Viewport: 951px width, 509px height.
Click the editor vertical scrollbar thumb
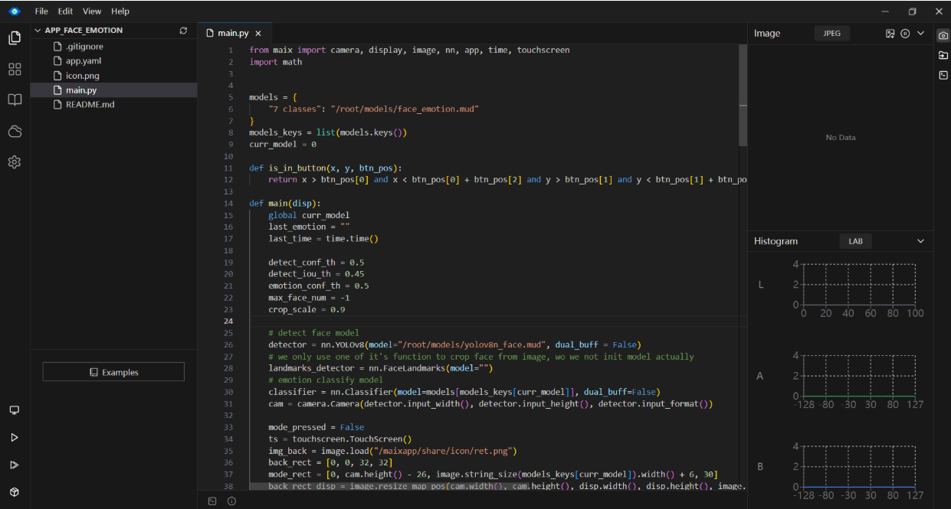743,95
